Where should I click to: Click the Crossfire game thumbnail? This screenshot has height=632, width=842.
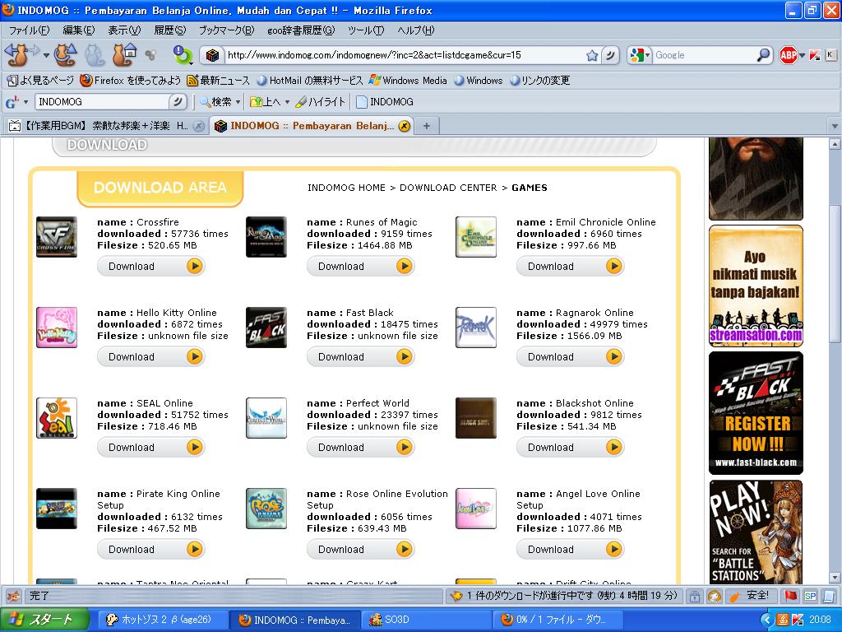[x=57, y=237]
